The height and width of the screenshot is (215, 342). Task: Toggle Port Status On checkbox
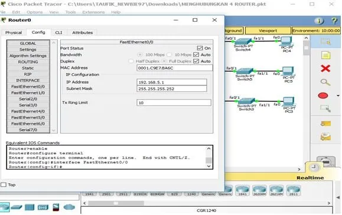[x=200, y=48]
